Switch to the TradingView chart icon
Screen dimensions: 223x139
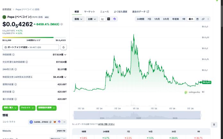(x=109, y=19)
